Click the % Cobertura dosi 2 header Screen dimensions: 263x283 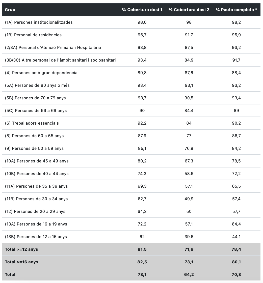pos(189,10)
